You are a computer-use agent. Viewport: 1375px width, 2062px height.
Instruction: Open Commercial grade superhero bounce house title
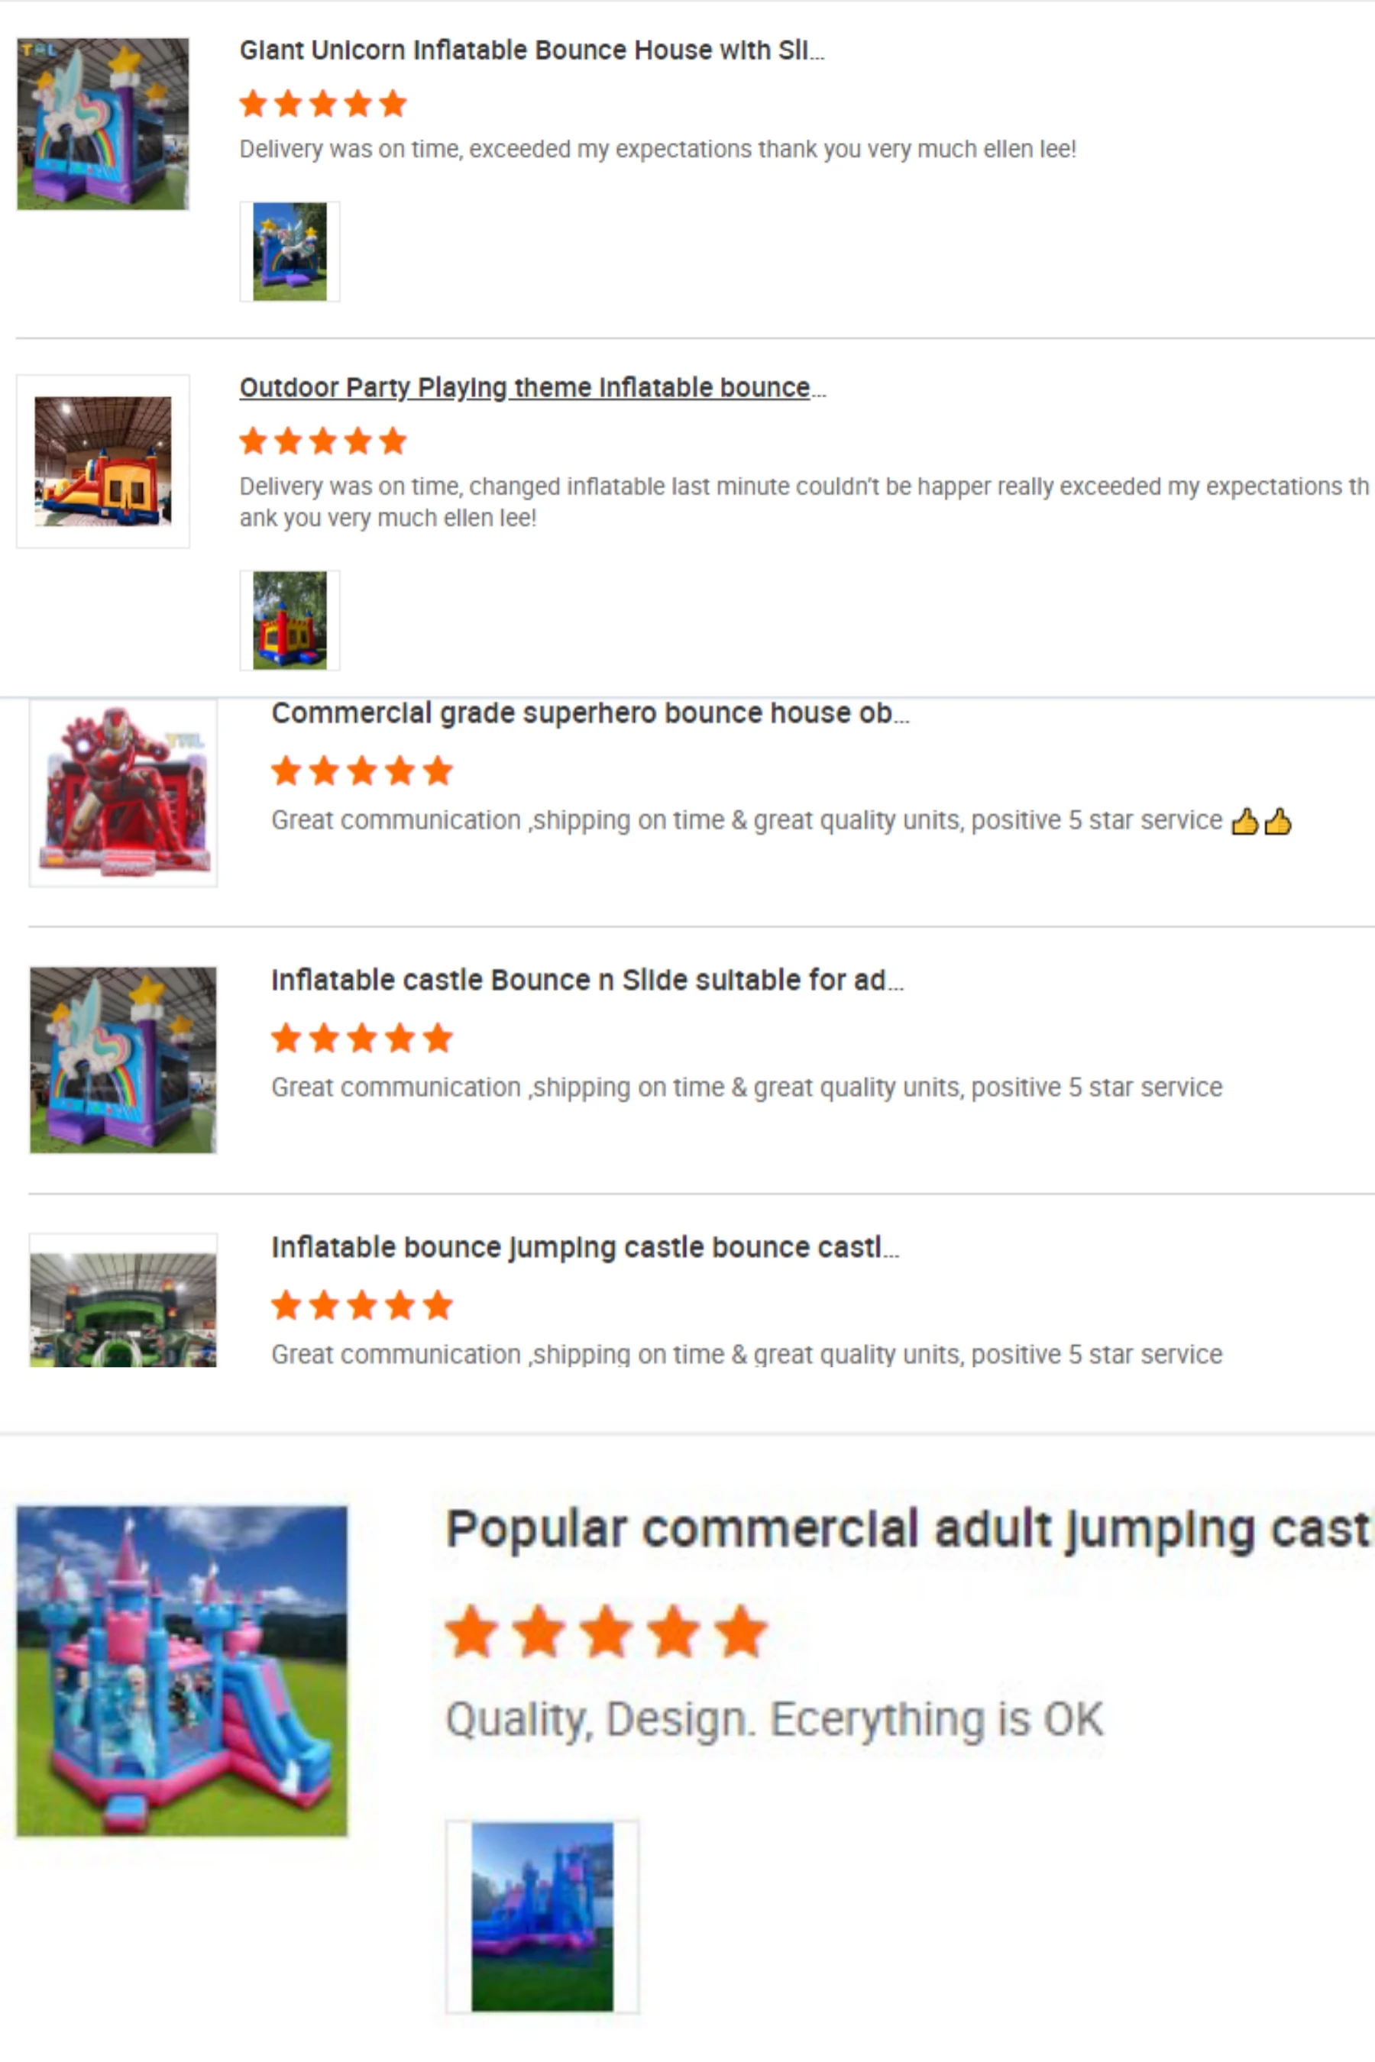pyautogui.click(x=590, y=713)
